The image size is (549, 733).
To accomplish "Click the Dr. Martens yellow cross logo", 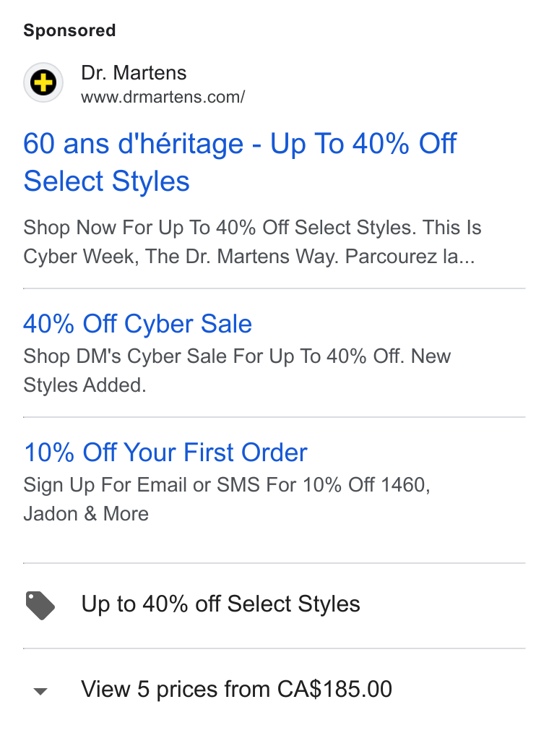I will click(x=43, y=82).
